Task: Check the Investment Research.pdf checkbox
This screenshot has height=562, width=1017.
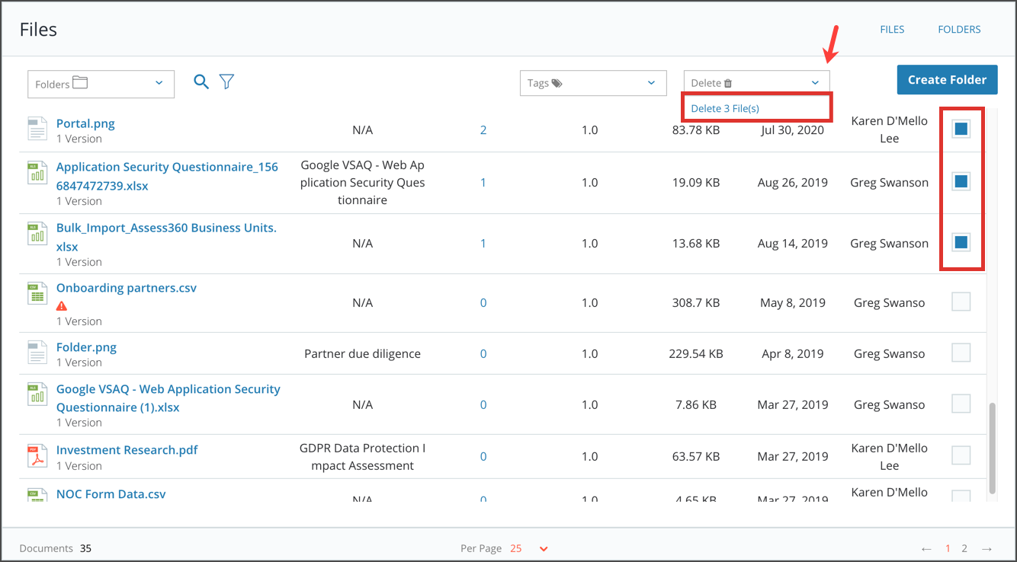Action: (961, 455)
